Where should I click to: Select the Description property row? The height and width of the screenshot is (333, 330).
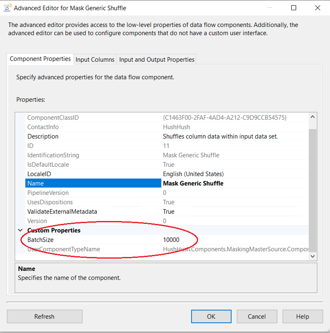click(x=43, y=136)
